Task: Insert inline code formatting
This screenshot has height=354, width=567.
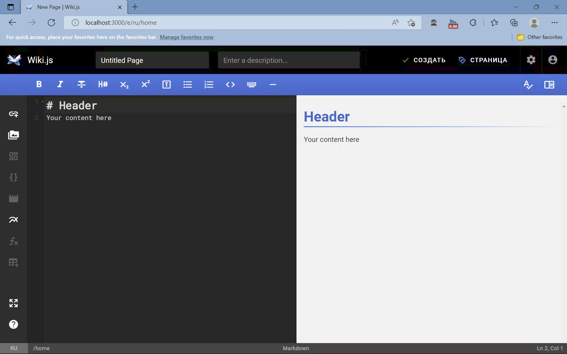Action: tap(230, 85)
